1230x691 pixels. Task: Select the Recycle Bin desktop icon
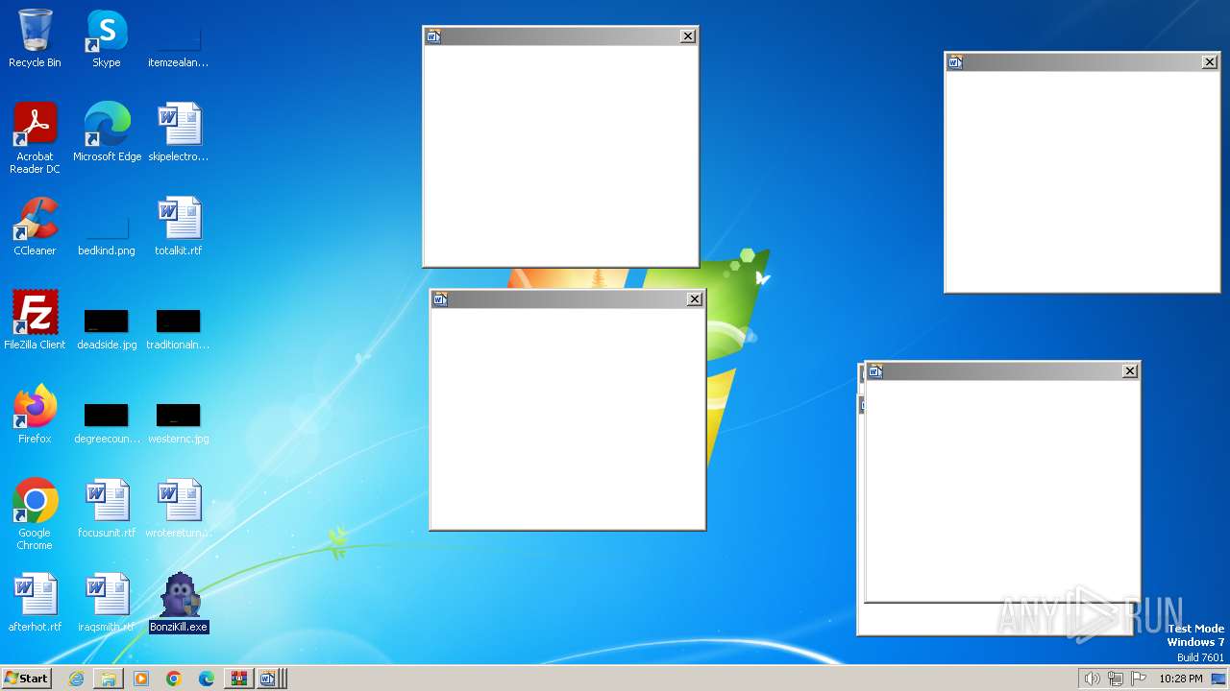35,38
